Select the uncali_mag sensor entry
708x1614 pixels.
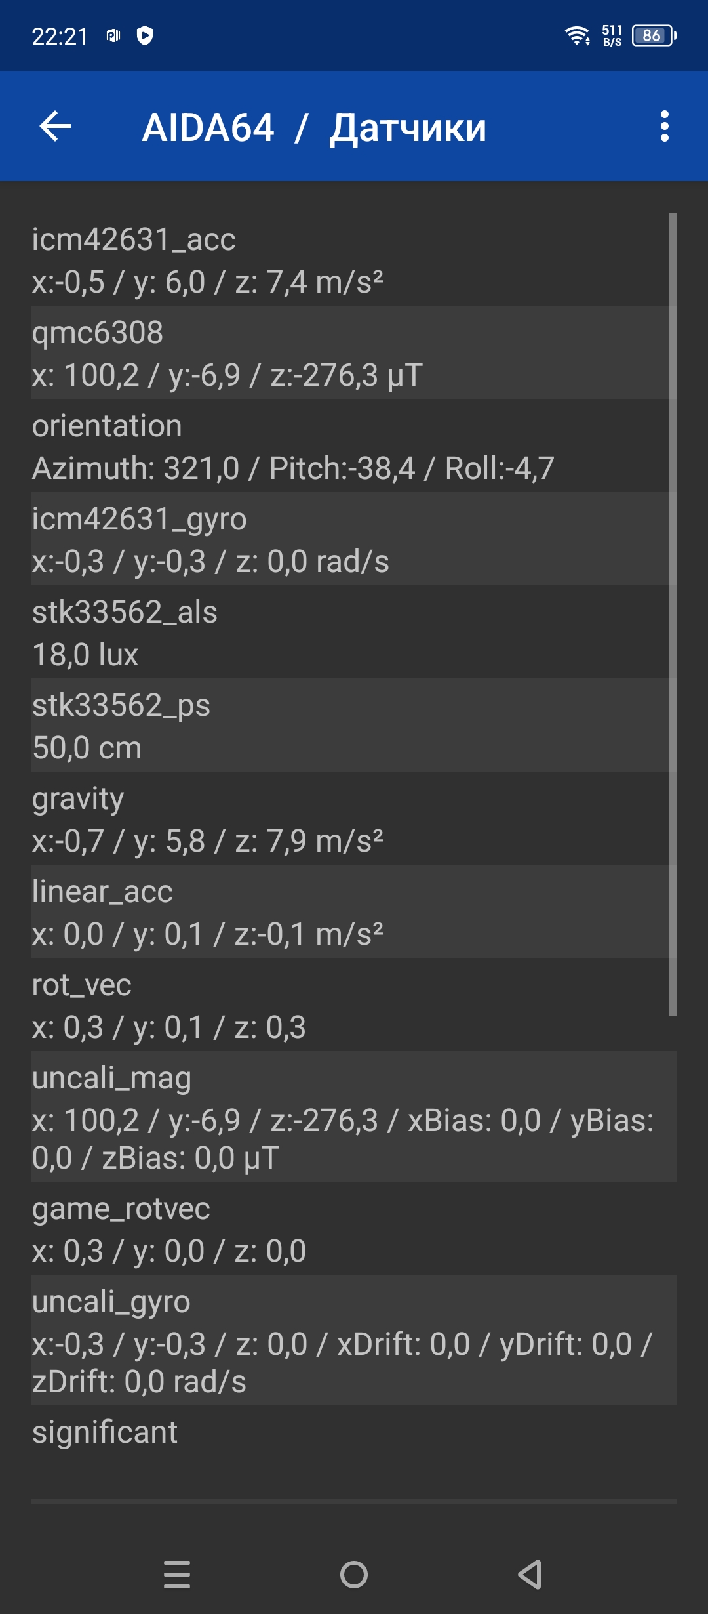[347, 1117]
